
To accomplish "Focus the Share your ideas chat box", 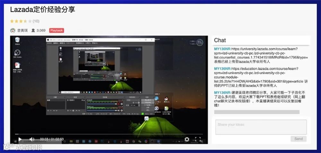I will tap(261, 127).
